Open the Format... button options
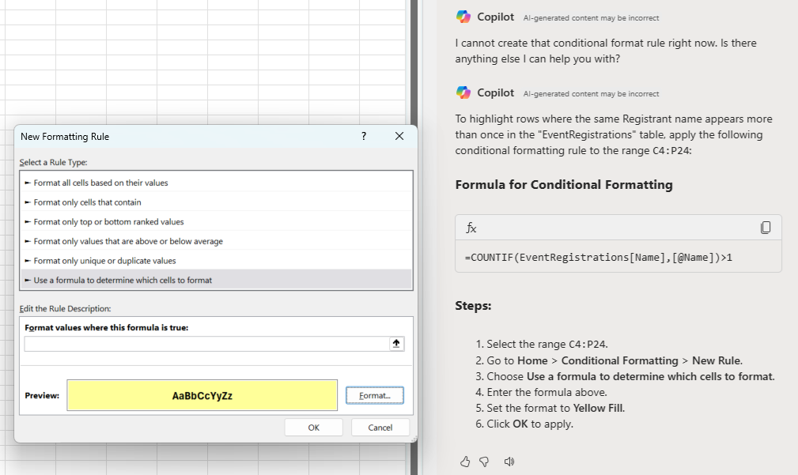 375,395
